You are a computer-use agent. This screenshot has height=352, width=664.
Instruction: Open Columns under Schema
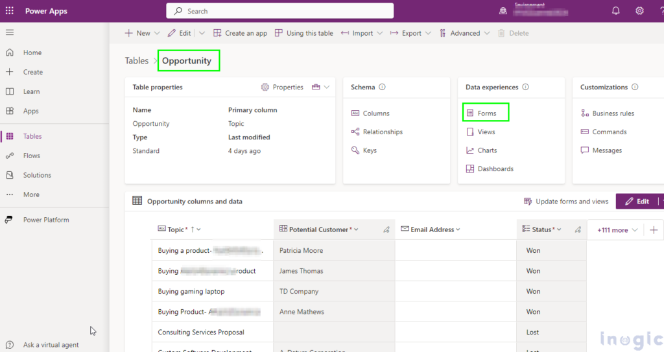370,113
